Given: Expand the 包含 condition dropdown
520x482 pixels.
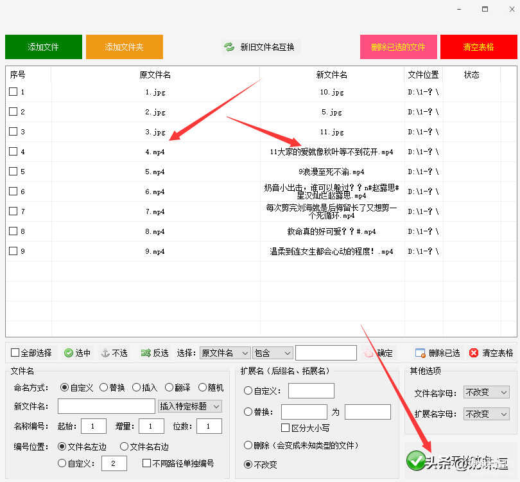Looking at the screenshot, I should [x=272, y=353].
